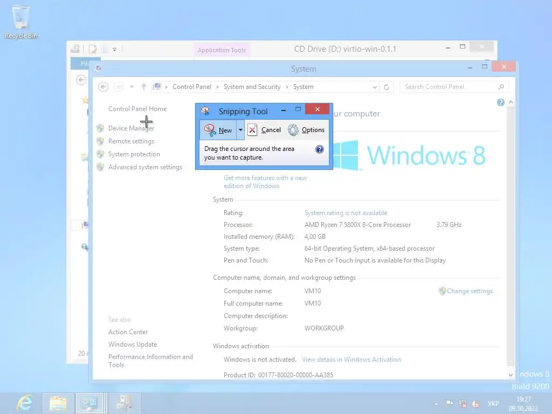Click Get more features with new edition link
This screenshot has height=414, width=552.
[265, 182]
